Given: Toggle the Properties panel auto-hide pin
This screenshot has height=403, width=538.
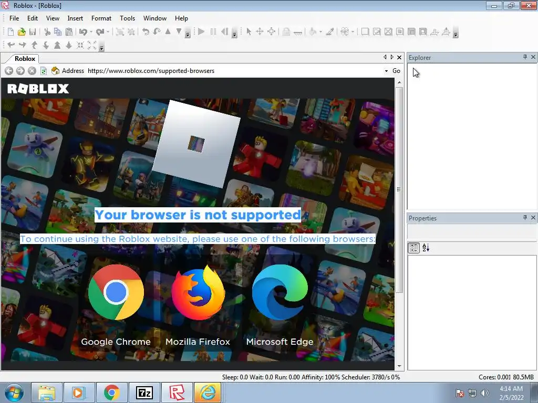Looking at the screenshot, I should pyautogui.click(x=525, y=217).
